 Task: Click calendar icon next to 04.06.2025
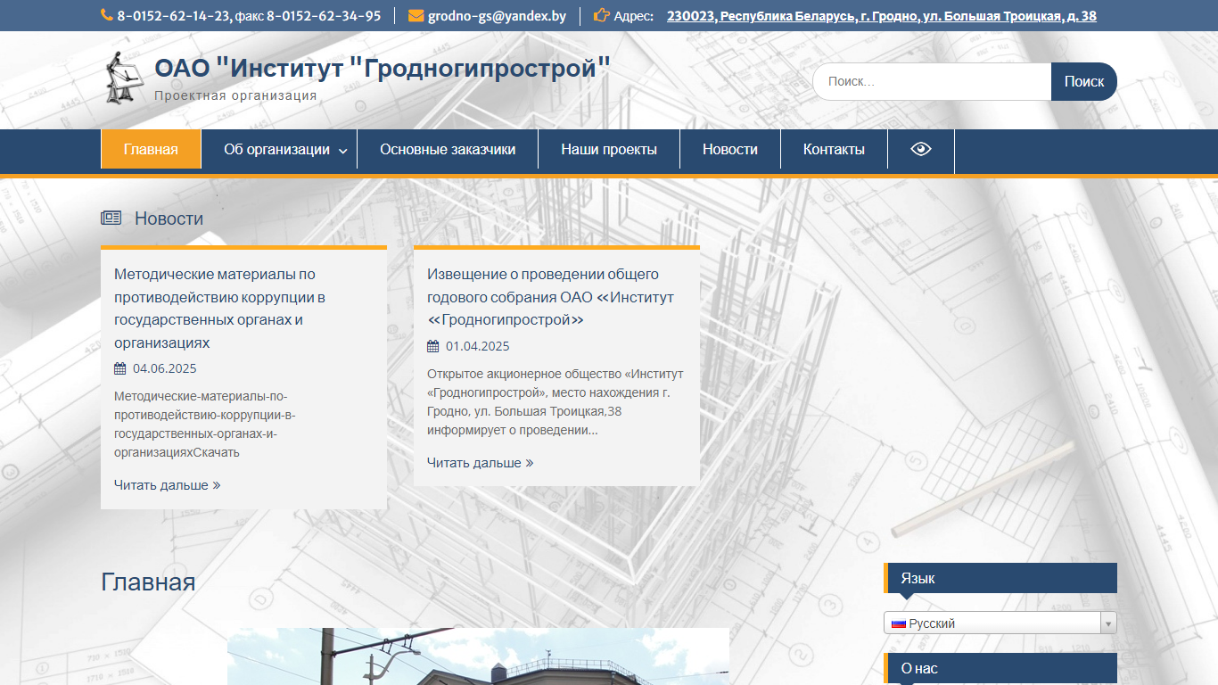pyautogui.click(x=120, y=368)
